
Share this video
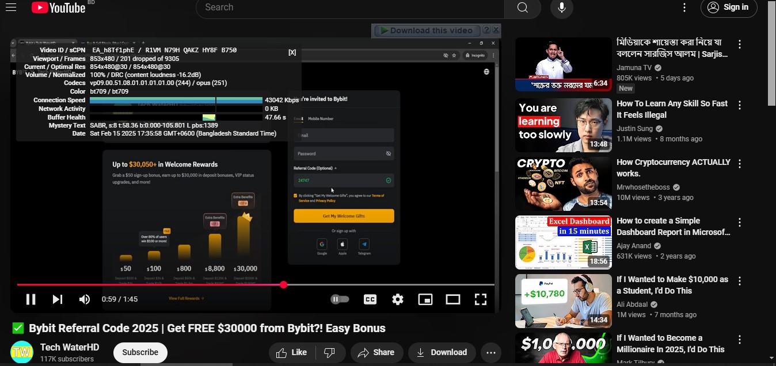pyautogui.click(x=376, y=352)
